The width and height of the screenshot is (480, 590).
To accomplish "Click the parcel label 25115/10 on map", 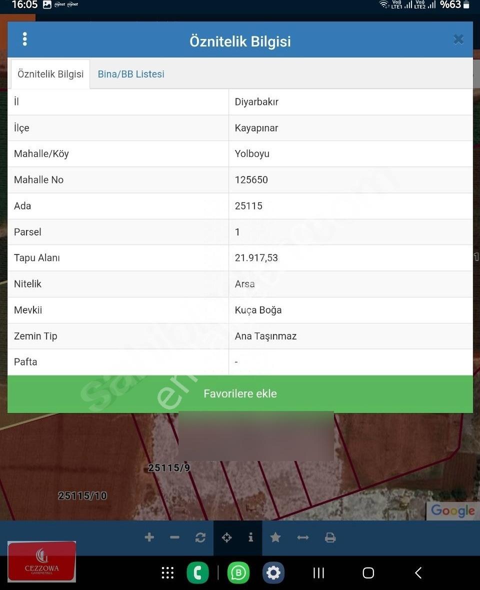I will tap(82, 495).
